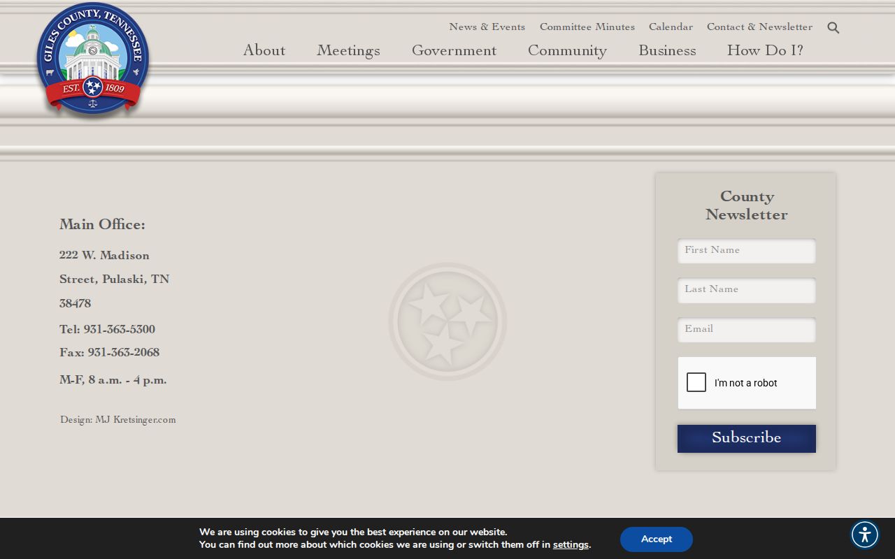Click the Fax: 931-363-2068 text
The height and width of the screenshot is (559, 895).
click(109, 352)
